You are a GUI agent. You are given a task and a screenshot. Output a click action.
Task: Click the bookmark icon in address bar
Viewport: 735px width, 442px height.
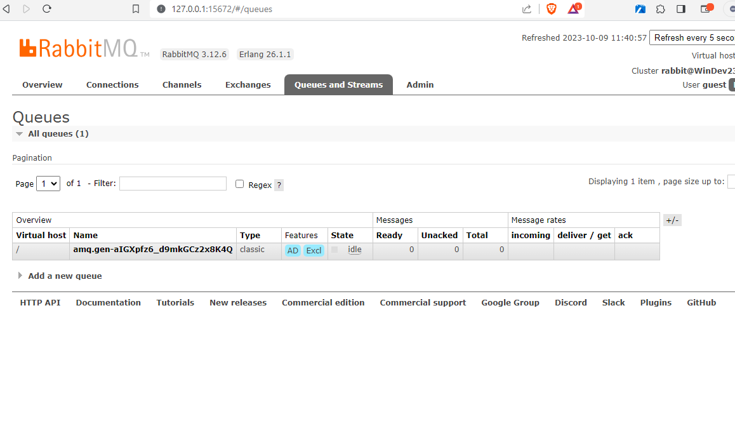pyautogui.click(x=135, y=9)
